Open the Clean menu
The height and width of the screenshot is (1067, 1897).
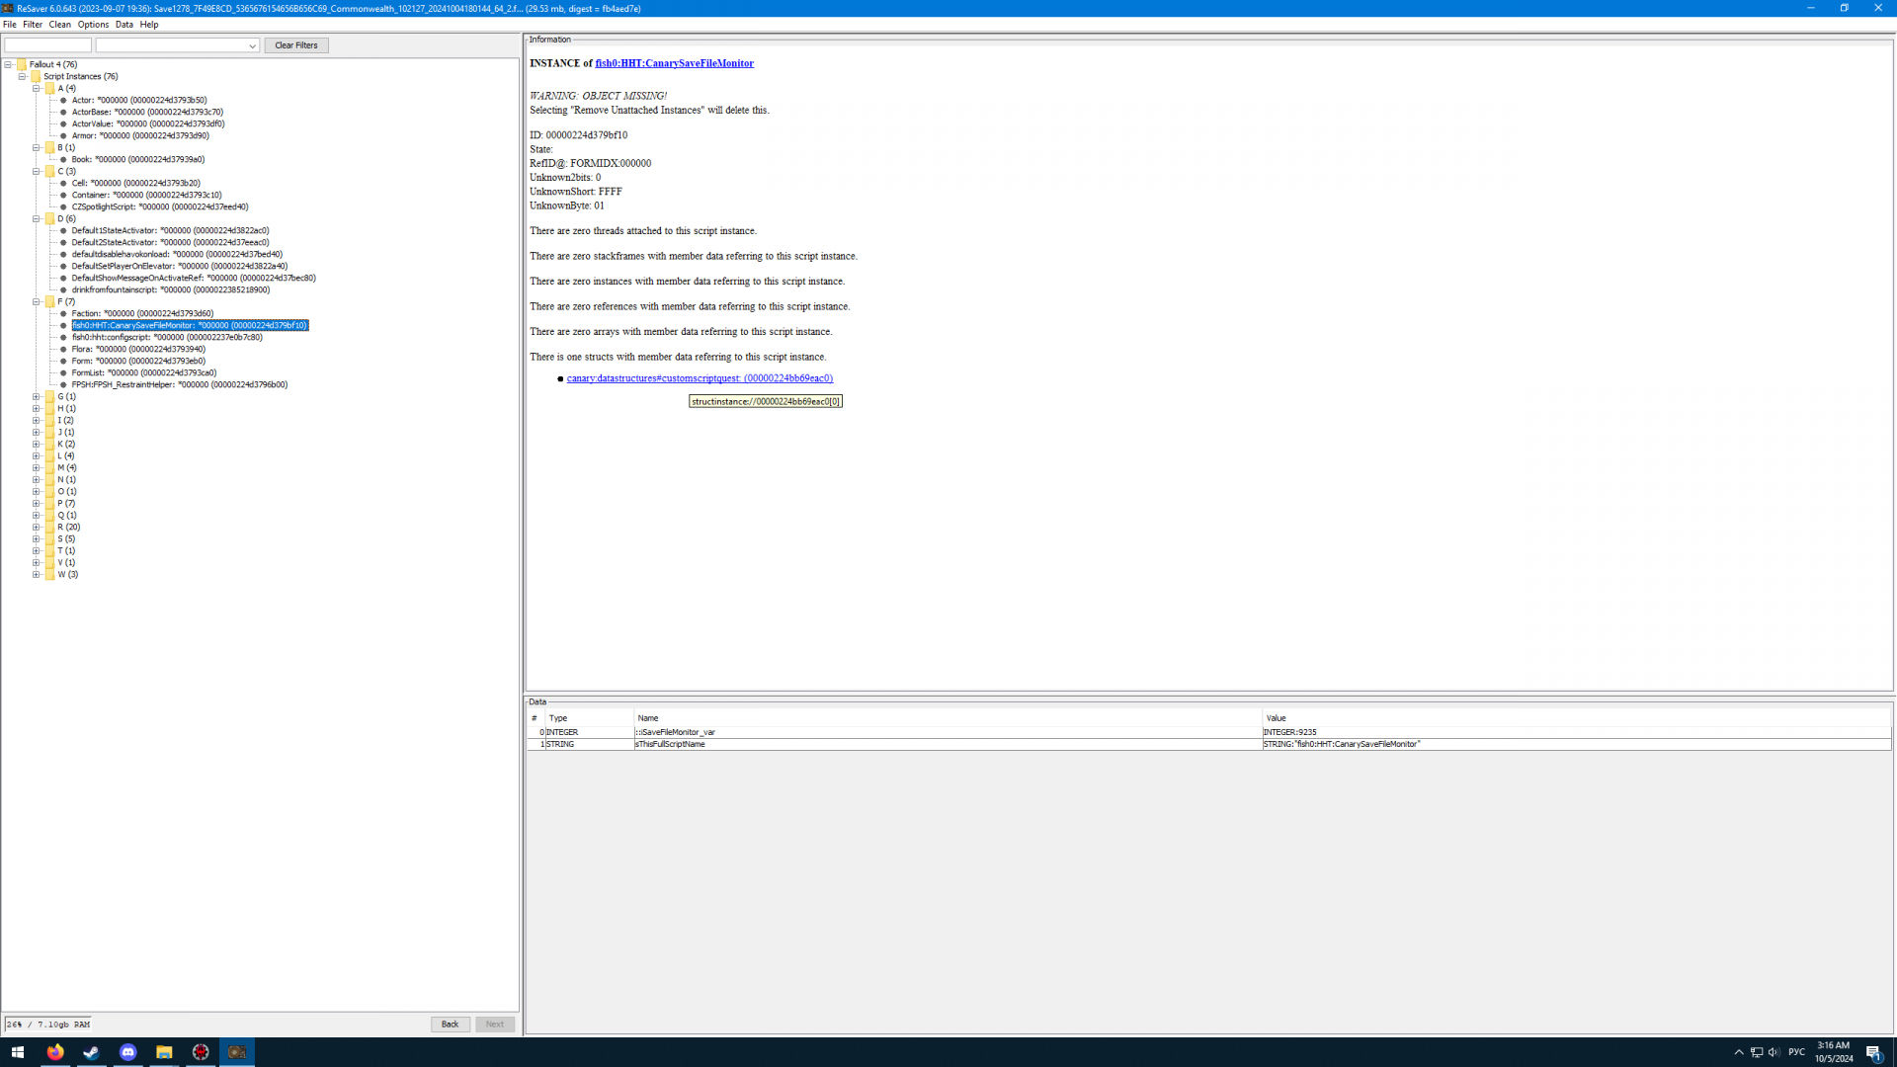click(59, 25)
